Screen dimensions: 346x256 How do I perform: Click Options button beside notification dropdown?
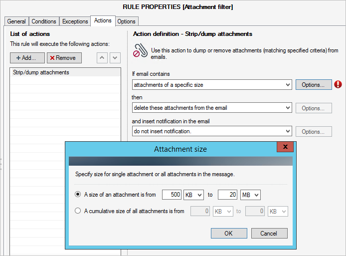point(314,131)
